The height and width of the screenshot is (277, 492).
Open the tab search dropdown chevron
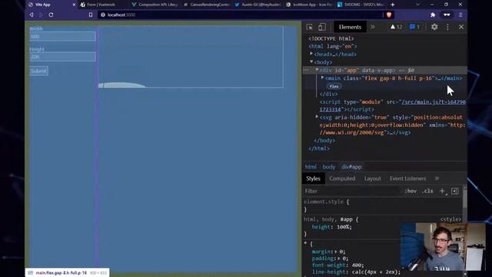(417, 5)
